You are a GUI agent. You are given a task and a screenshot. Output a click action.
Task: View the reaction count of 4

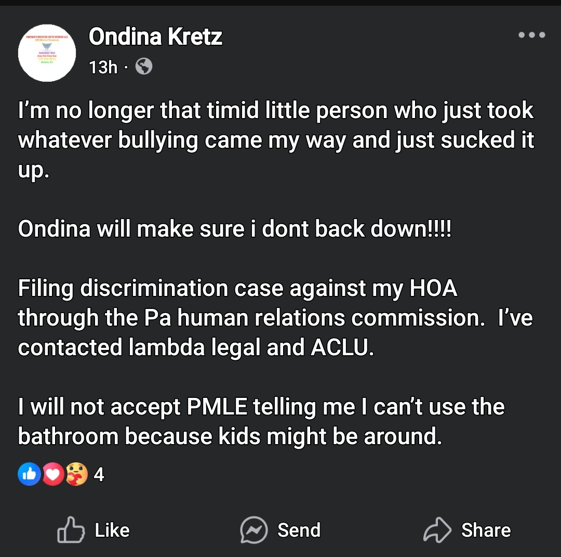pyautogui.click(x=99, y=474)
